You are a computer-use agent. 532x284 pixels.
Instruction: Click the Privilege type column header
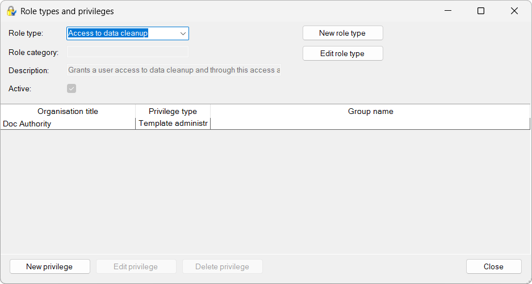pyautogui.click(x=173, y=111)
